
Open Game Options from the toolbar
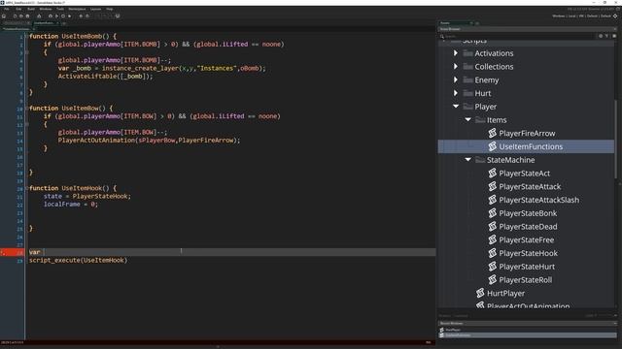pyautogui.click(x=81, y=16)
